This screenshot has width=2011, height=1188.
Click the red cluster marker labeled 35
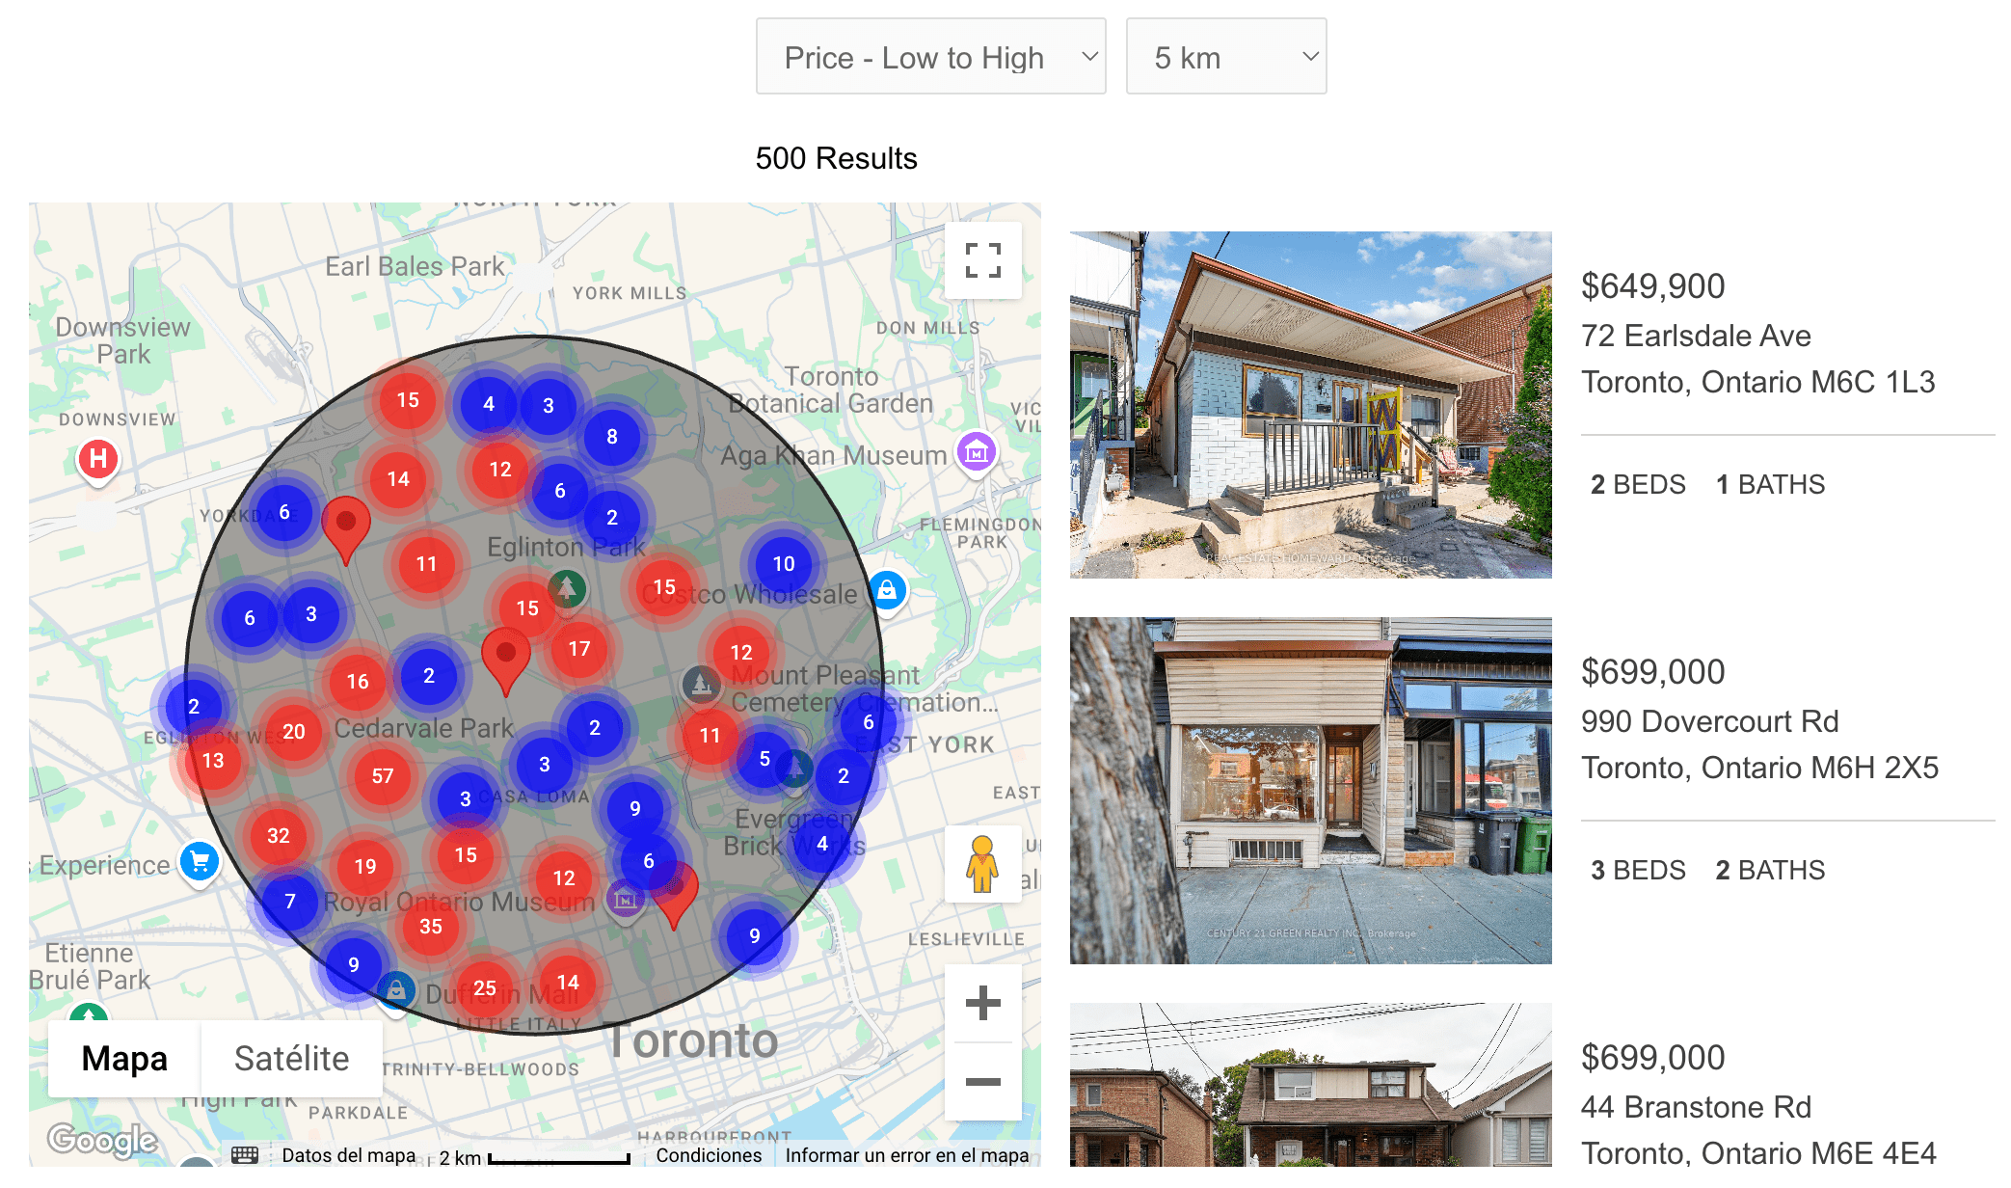[431, 927]
